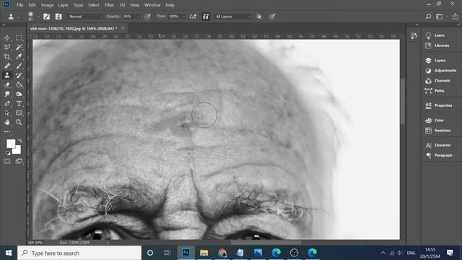462x260 pixels.
Task: Open the Libraries panel
Action: click(x=437, y=45)
